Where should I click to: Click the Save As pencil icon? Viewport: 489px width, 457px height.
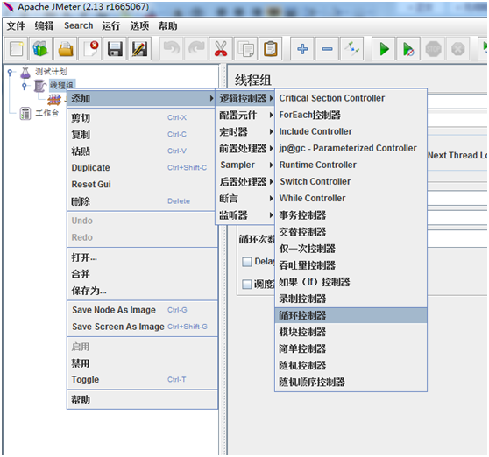[x=139, y=49]
